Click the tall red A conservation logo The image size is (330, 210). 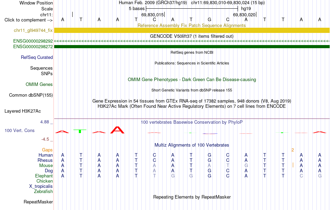[x=117, y=130]
